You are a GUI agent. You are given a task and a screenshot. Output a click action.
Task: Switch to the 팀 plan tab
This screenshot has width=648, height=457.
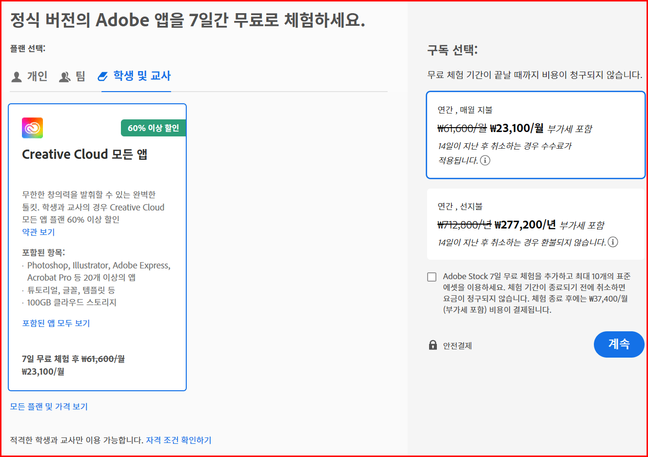[72, 76]
